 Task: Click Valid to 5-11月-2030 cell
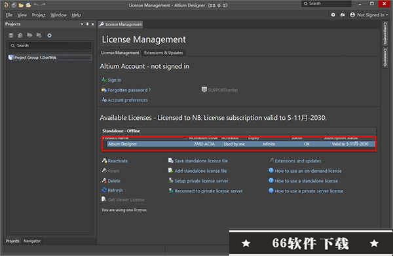350,144
